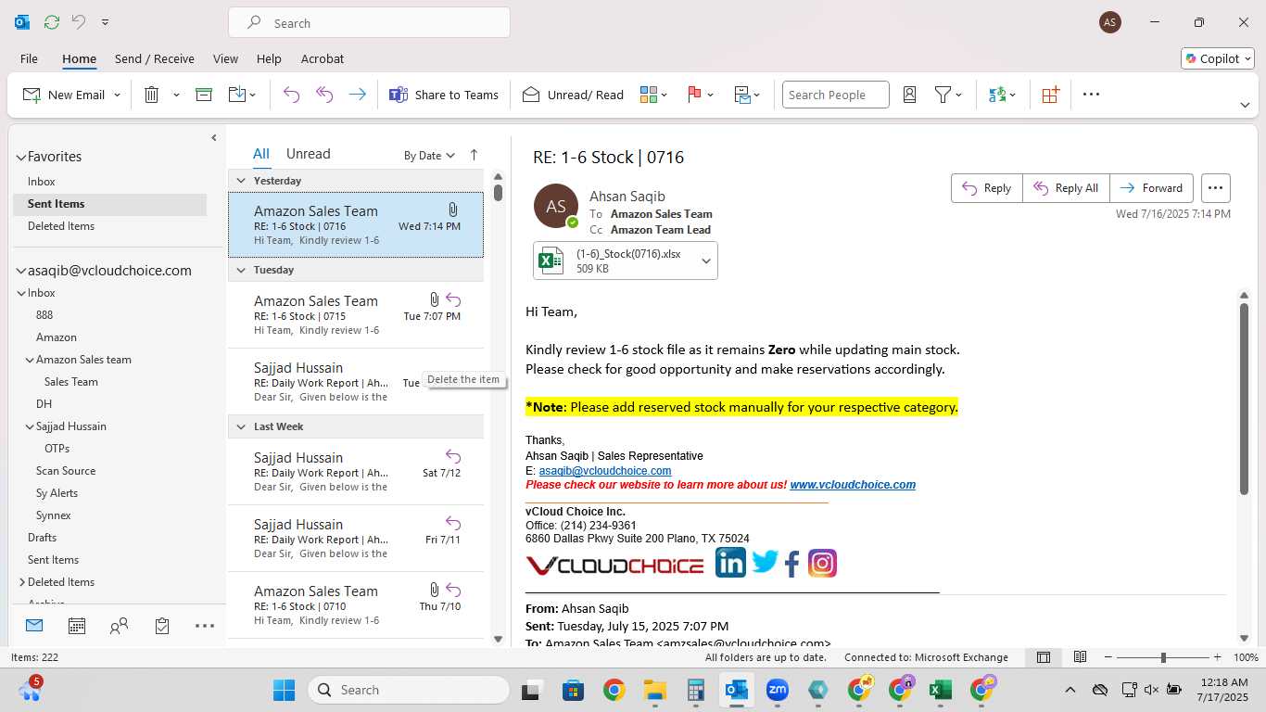This screenshot has height=712, width=1266.
Task: Click Reply All button in reading pane
Action: click(x=1066, y=188)
